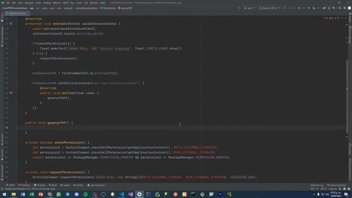Click the Debug app bug icon
The width and height of the screenshot is (352, 198).
299,8
